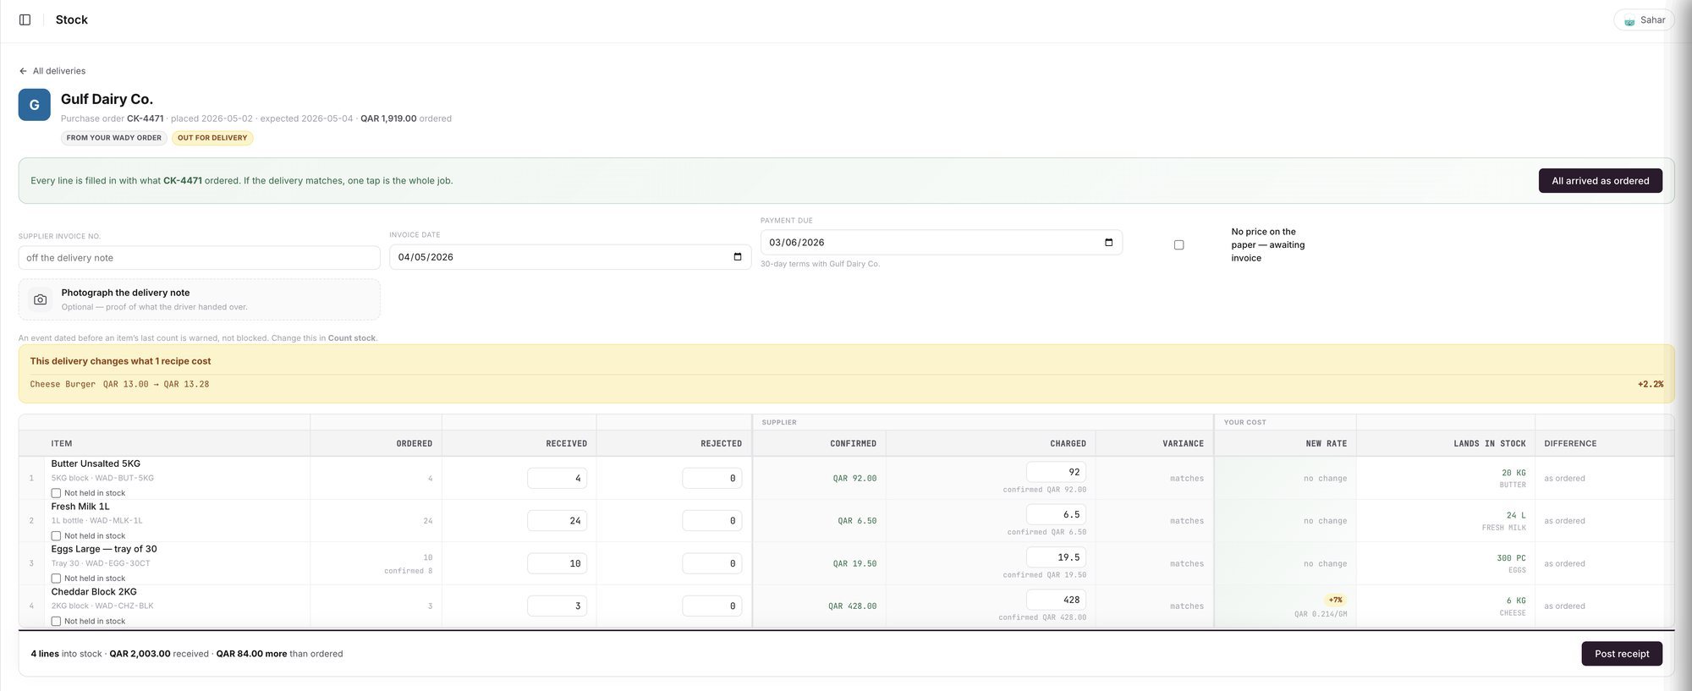
Task: Toggle the sidebar panel icon
Action: pyautogui.click(x=25, y=19)
